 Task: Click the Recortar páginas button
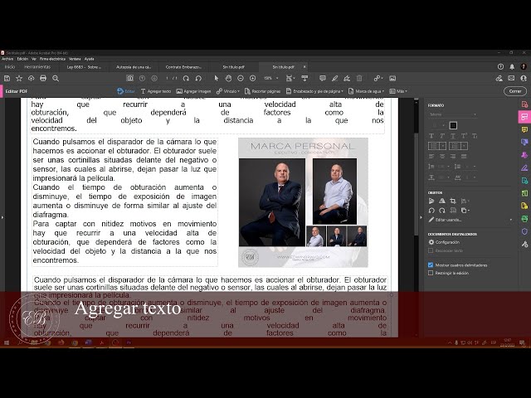coord(262,91)
